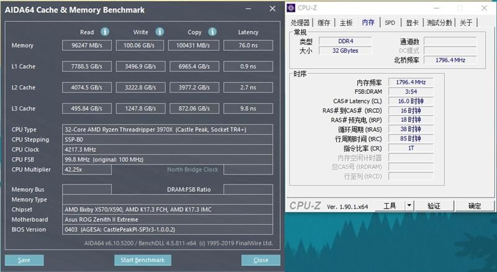
Task: Close the CPU-Z window with X
Action: (485, 8)
